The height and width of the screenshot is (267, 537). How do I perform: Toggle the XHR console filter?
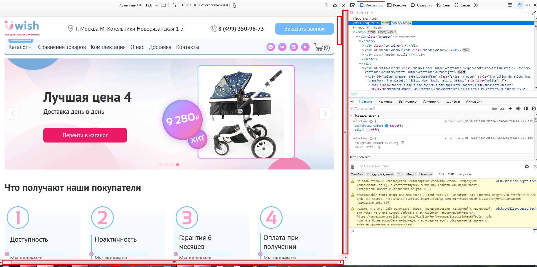pos(451,174)
